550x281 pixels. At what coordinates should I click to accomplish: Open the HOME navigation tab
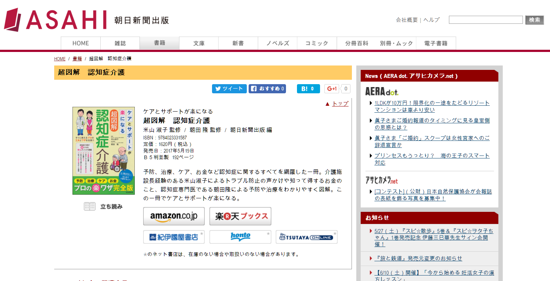(81, 43)
